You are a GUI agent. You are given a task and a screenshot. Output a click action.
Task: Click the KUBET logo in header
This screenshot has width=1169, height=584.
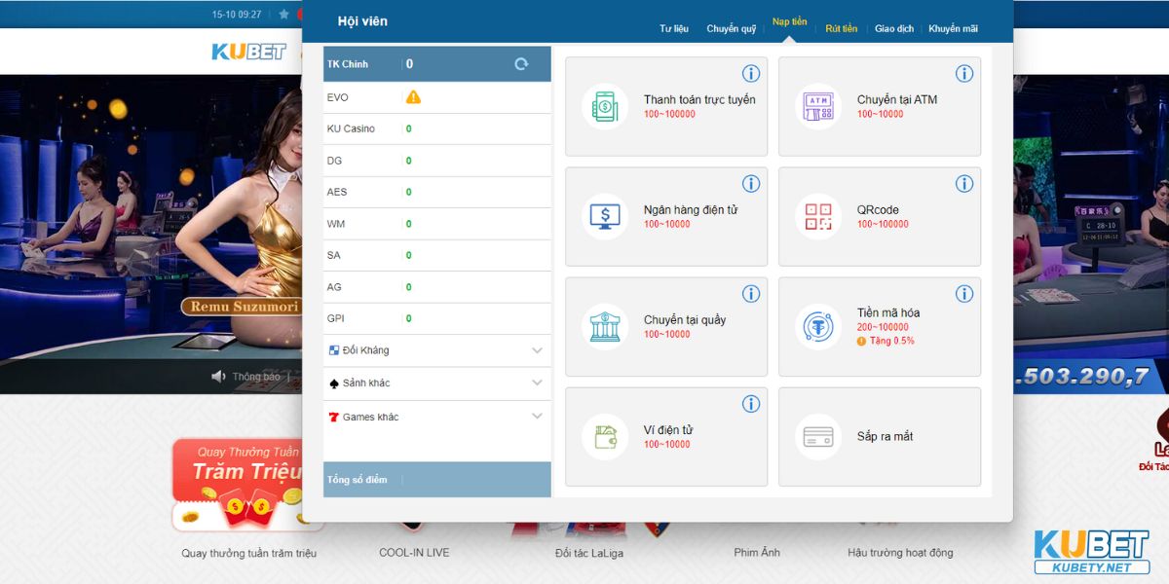[x=249, y=52]
